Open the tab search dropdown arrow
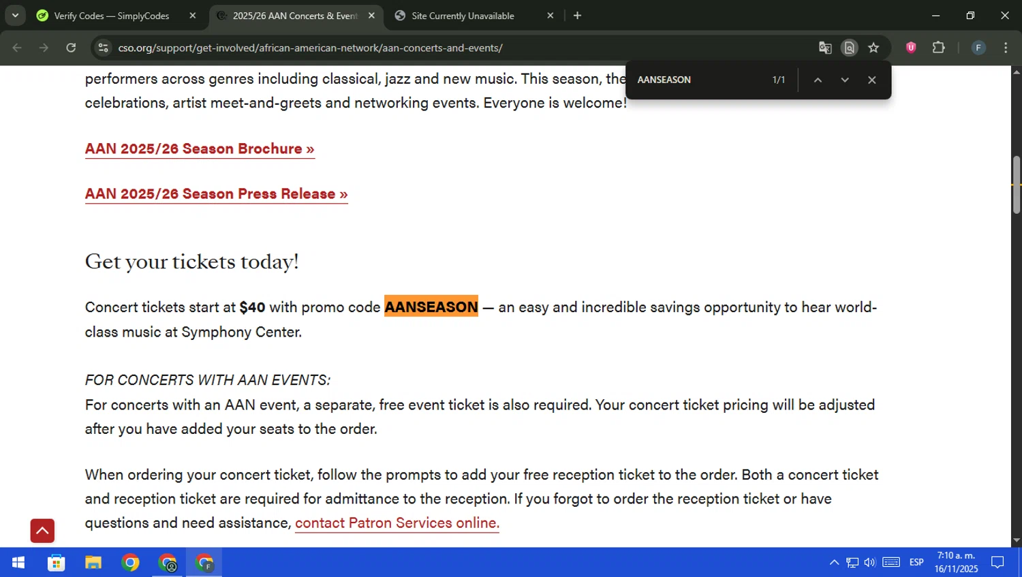 (15, 16)
